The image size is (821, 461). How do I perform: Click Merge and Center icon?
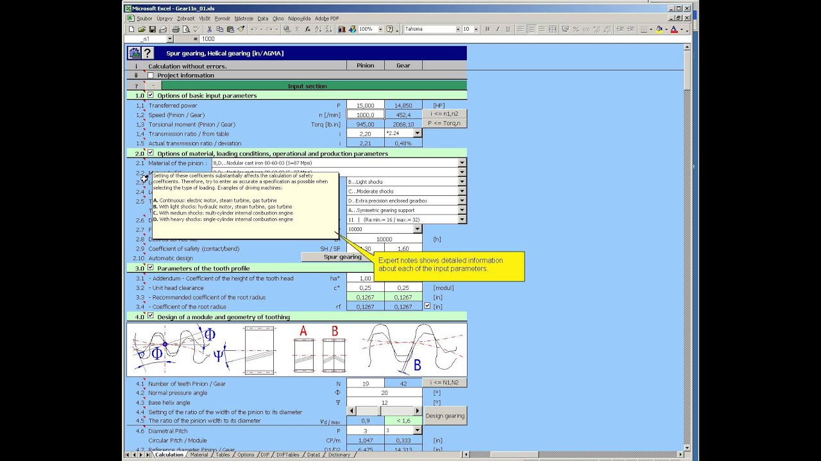[x=552, y=29]
